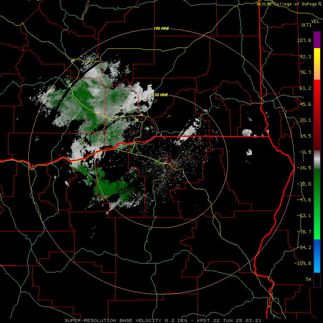
Task: Click the [KT] units label
Action: (x=306, y=25)
